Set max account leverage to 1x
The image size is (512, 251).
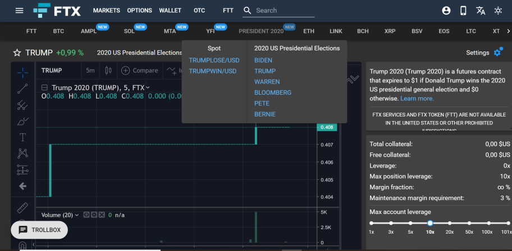point(371,224)
